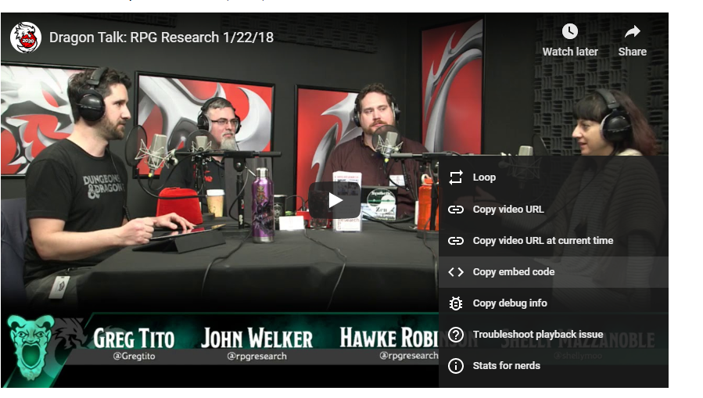Start the video with the center play button
The image size is (703, 398).
click(x=335, y=200)
